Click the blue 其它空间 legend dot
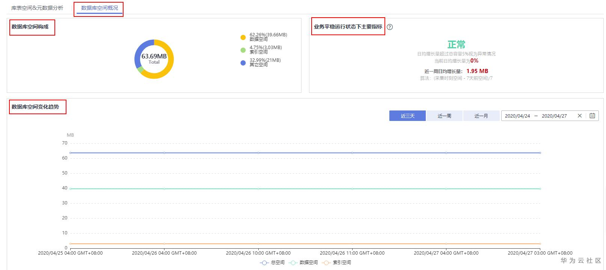This screenshot has width=606, height=270. pyautogui.click(x=243, y=63)
